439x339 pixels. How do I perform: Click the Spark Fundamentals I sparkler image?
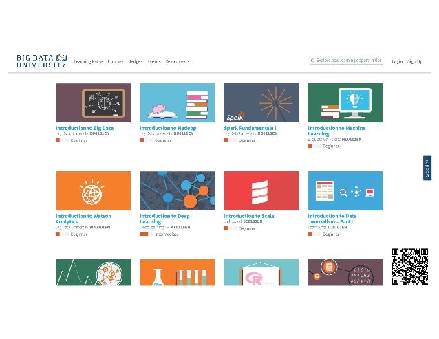click(x=261, y=102)
